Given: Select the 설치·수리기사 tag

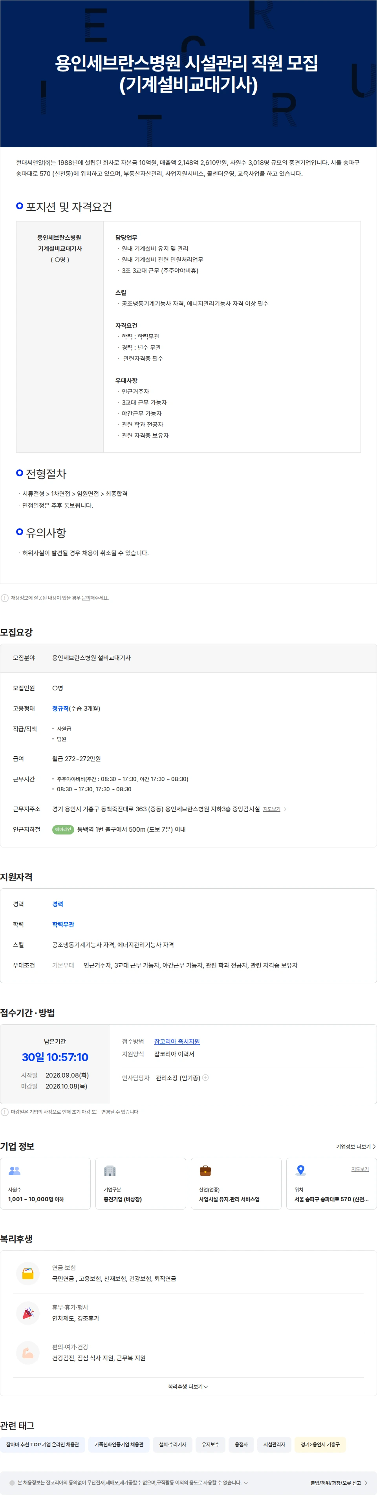Looking at the screenshot, I should tap(172, 1444).
